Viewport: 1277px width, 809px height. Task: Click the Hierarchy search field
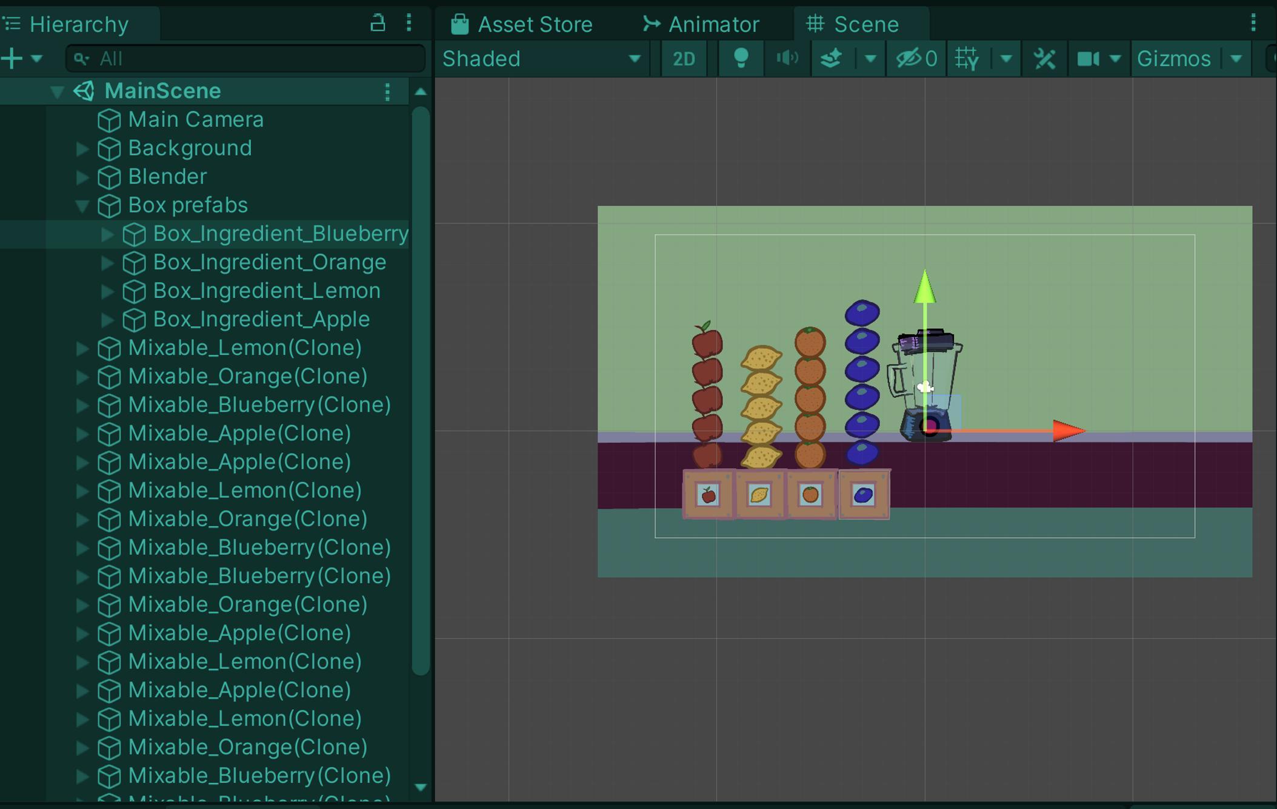[242, 58]
